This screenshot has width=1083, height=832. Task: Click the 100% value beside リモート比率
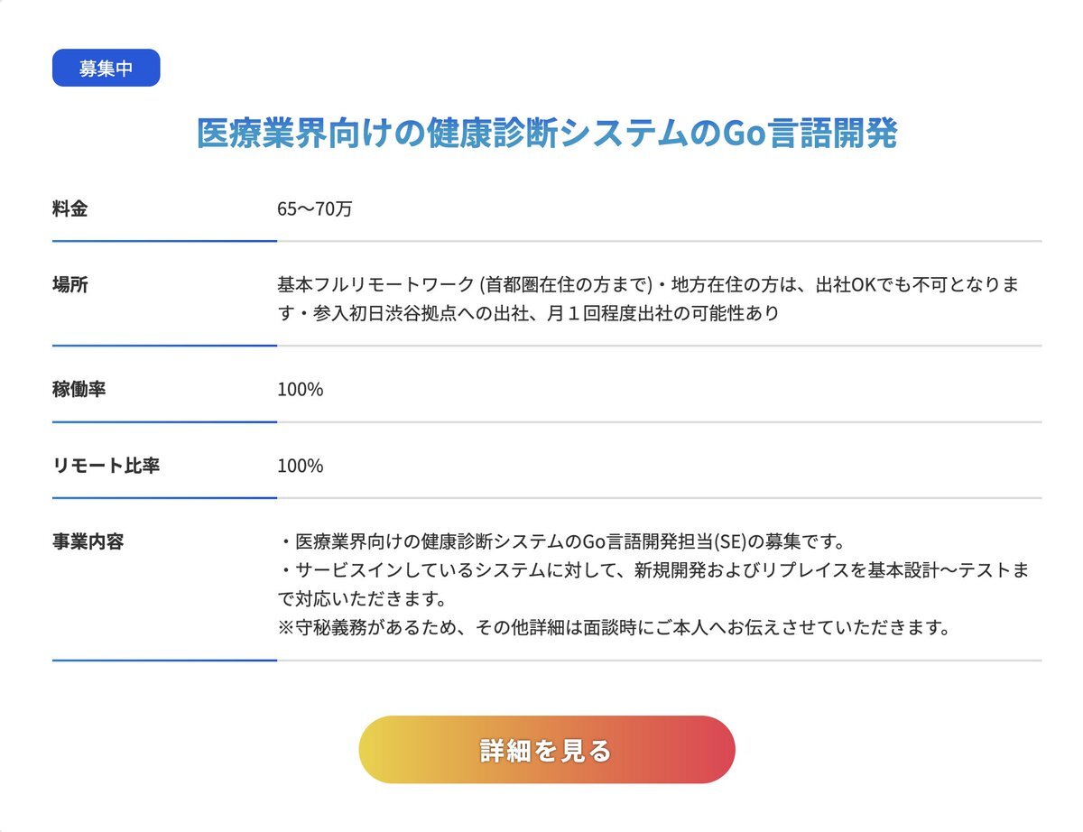click(x=301, y=466)
